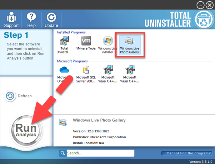Image resolution: width=215 pixels, height=164 pixels.
Task: Click Version: 12.0.1308.1023 text
Action: coord(91,131)
